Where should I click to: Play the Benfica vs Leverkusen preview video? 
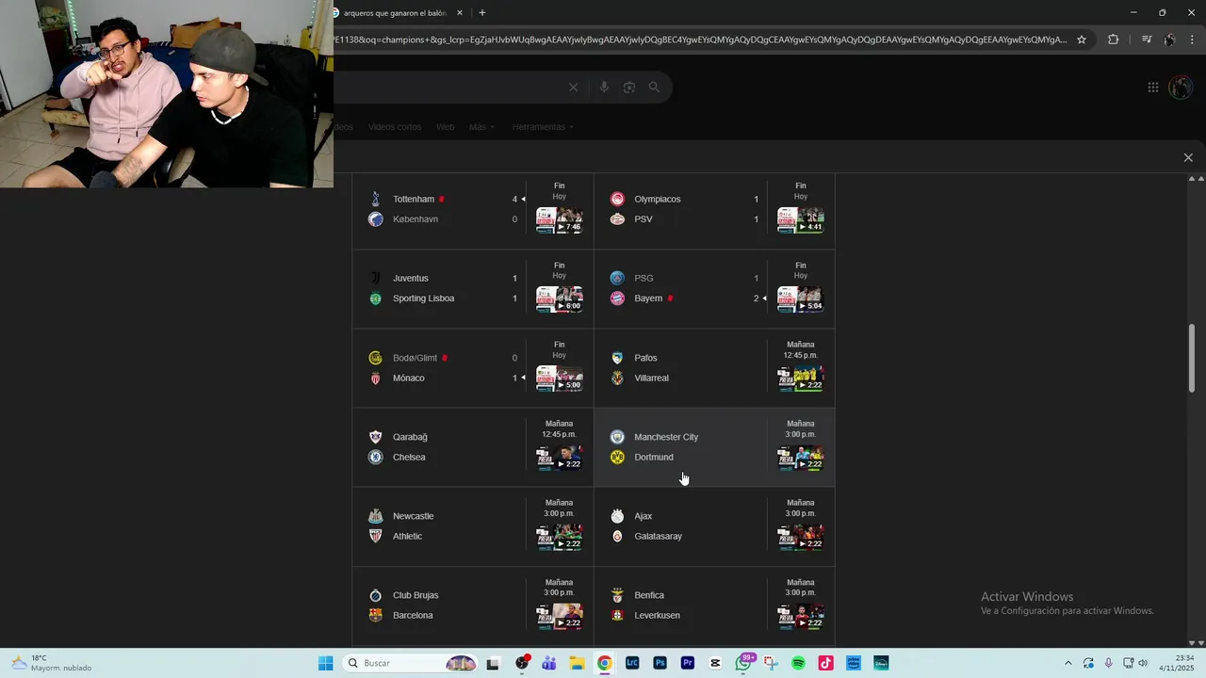801,616
